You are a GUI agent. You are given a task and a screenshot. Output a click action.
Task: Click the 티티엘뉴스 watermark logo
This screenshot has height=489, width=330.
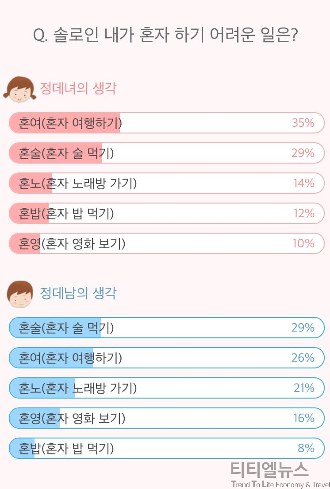click(x=269, y=469)
